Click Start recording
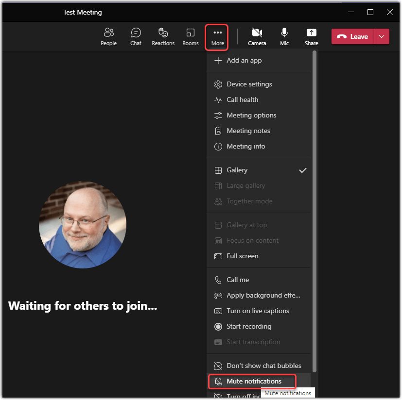This screenshot has width=402, height=400. (x=248, y=326)
